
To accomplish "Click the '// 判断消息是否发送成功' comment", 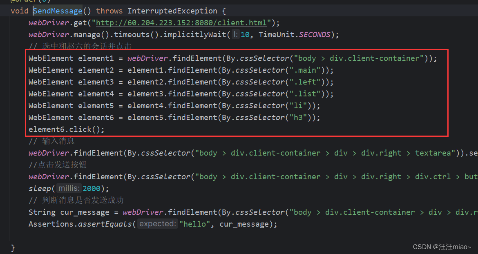I will click(x=76, y=201).
